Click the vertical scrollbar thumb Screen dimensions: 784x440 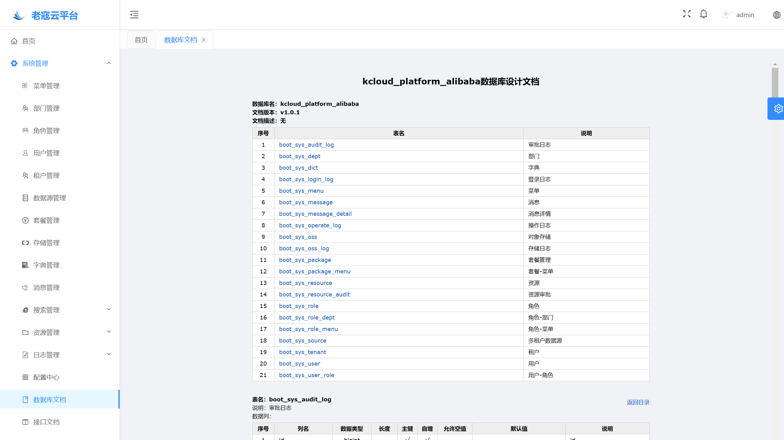(x=775, y=82)
